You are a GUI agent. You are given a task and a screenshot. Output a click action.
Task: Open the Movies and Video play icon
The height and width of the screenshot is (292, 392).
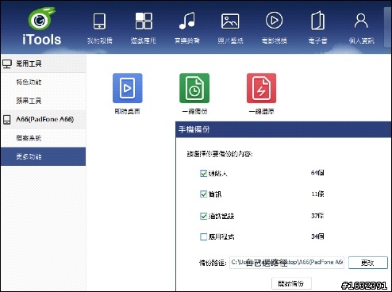(274, 21)
